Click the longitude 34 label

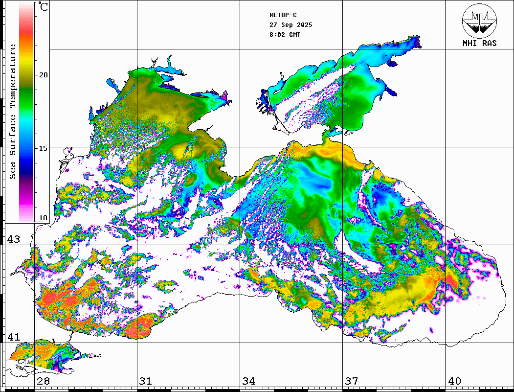pyautogui.click(x=248, y=381)
